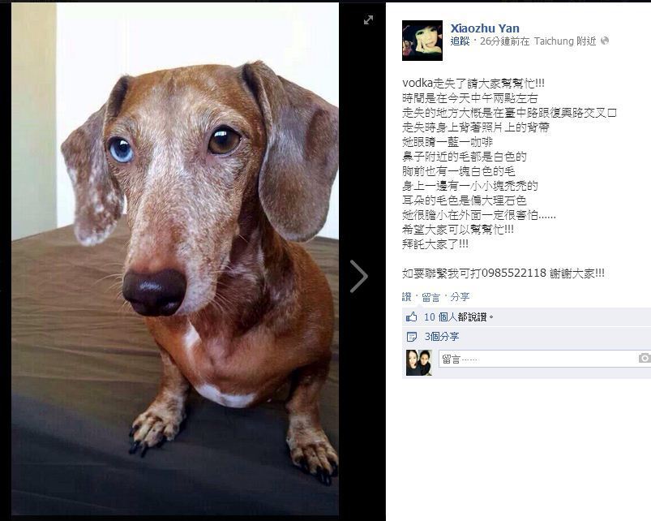This screenshot has width=651, height=521.
Task: Click the fullscreen expand arrows icon
Action: point(368,20)
